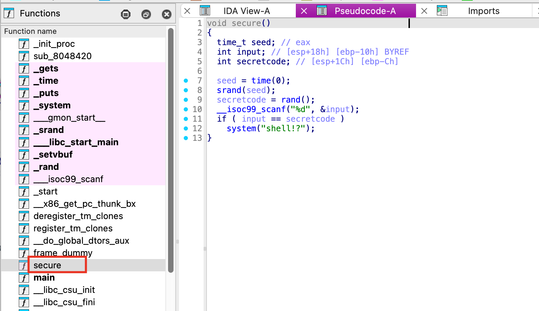Click first round button in Functions header
The width and height of the screenshot is (539, 311).
[126, 14]
